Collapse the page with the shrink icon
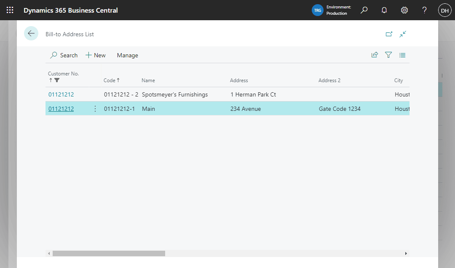Screen dimensions: 455x268 click(402, 34)
